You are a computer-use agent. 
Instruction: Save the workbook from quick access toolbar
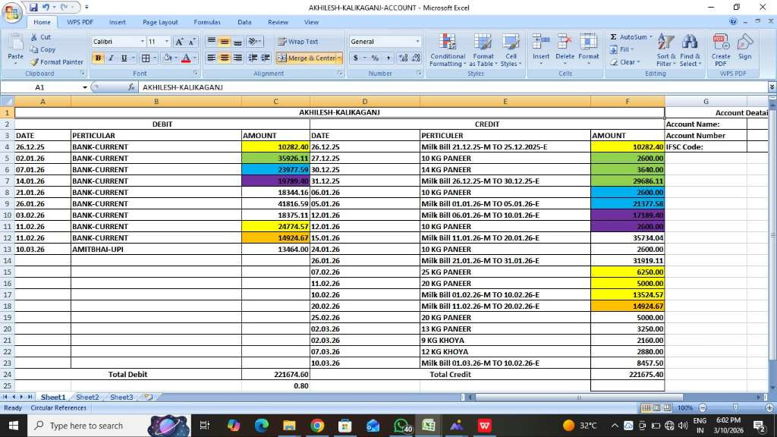tap(33, 8)
